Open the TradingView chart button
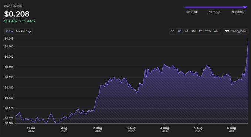The width and height of the screenshot is (251, 137). click(235, 31)
